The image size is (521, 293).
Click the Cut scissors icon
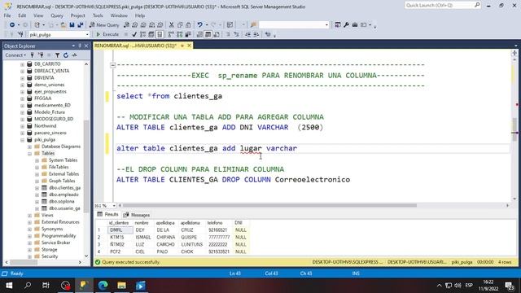pos(172,25)
